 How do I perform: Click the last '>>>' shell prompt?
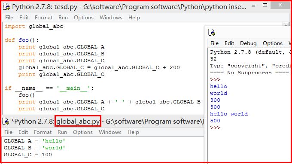pyautogui.click(x=215, y=128)
